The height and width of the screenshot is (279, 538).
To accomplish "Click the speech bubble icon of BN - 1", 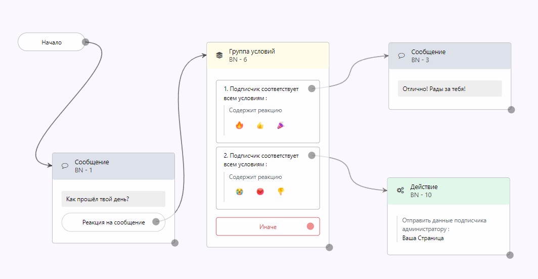I will click(65, 166).
